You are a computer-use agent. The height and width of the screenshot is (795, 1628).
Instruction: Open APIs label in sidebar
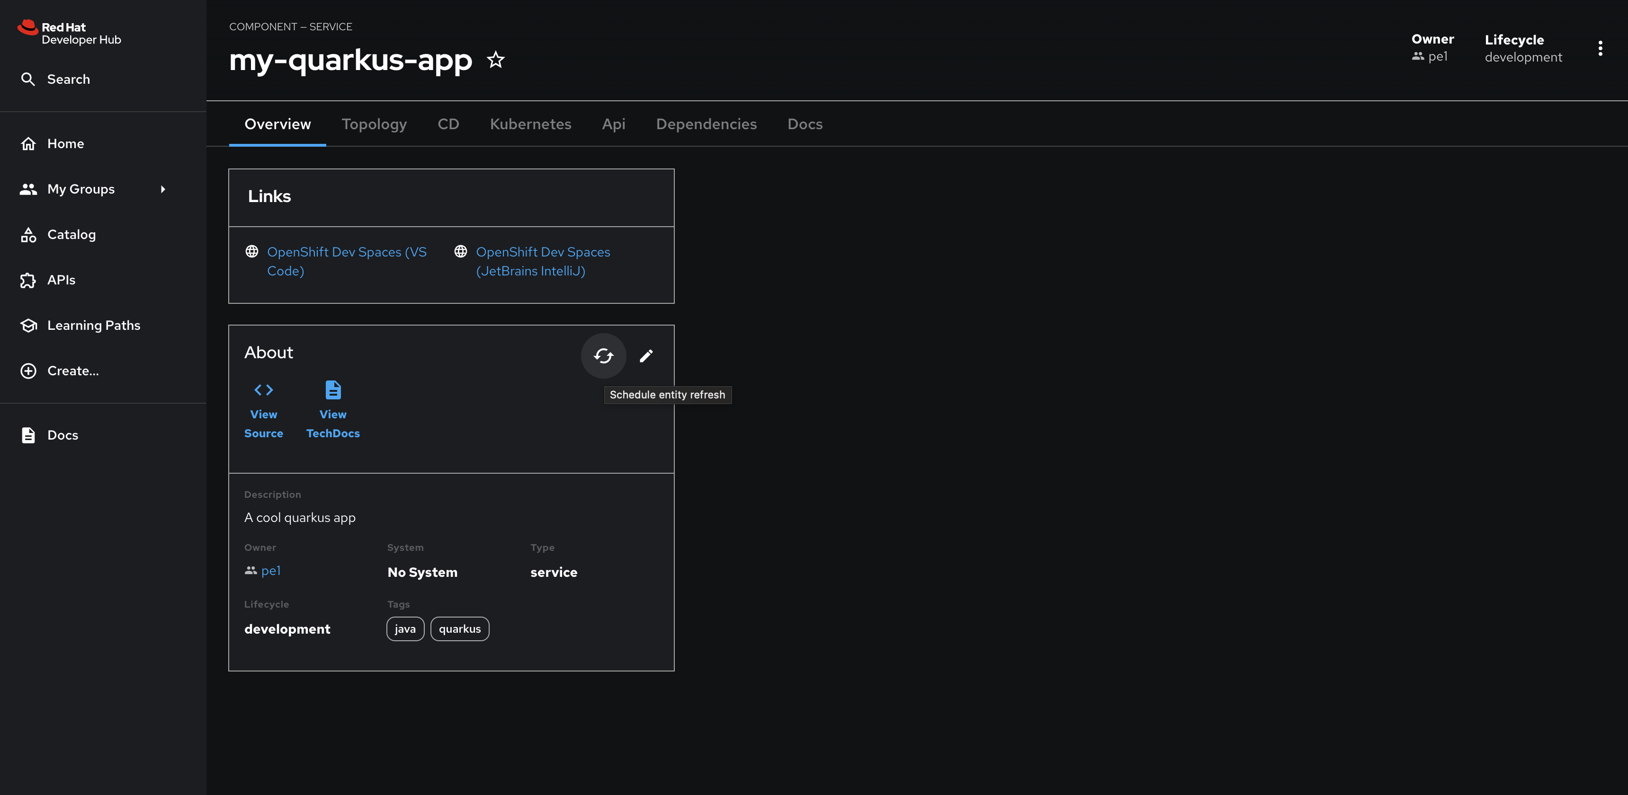61,280
